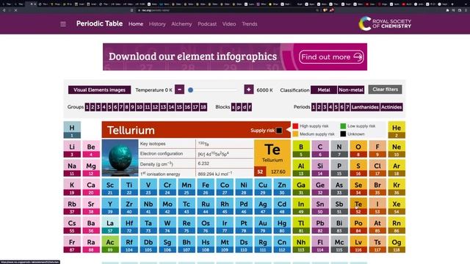Select the Copper (Cu) element tile
Viewport: 470px width, 264px height.
263,187
